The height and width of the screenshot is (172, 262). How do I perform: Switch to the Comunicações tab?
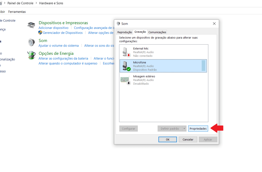point(157,32)
